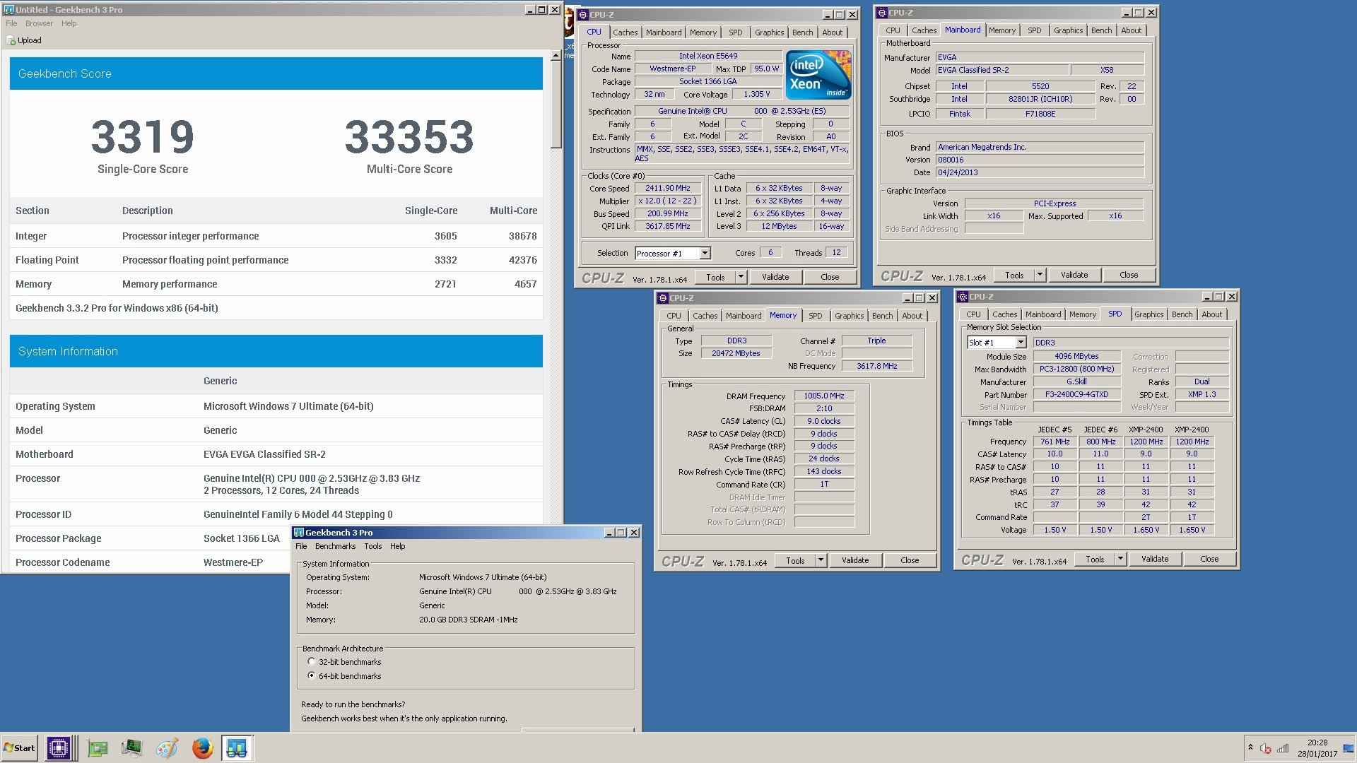Click the Upload button in Geekbench

[x=24, y=40]
